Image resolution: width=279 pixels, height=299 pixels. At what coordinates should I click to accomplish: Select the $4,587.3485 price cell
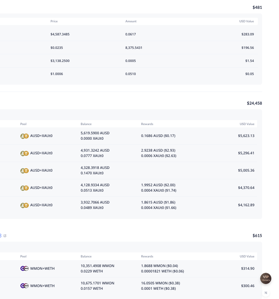pyautogui.click(x=60, y=34)
